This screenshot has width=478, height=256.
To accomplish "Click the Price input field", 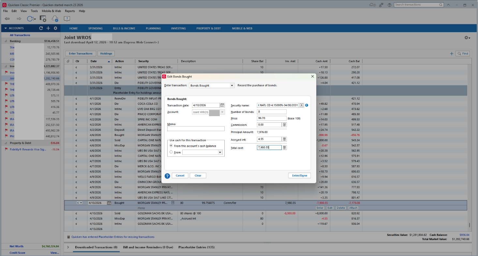I will coord(272,118).
